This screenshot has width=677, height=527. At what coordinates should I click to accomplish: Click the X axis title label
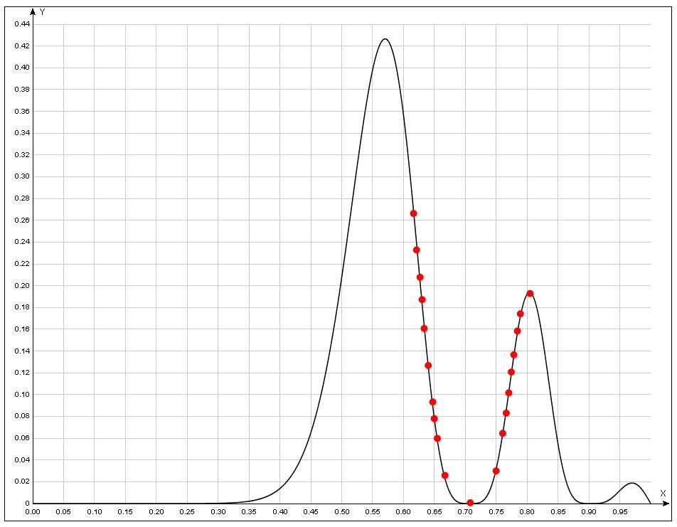coord(662,493)
